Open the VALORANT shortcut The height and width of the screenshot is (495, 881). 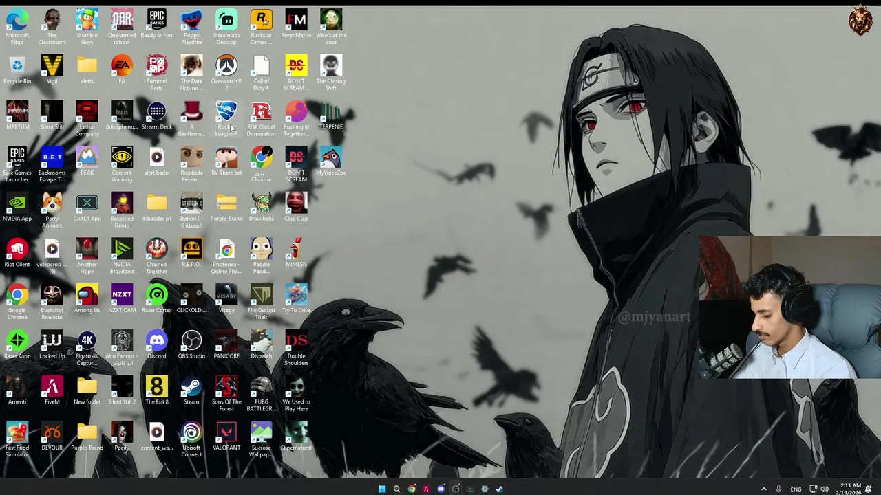(x=226, y=437)
